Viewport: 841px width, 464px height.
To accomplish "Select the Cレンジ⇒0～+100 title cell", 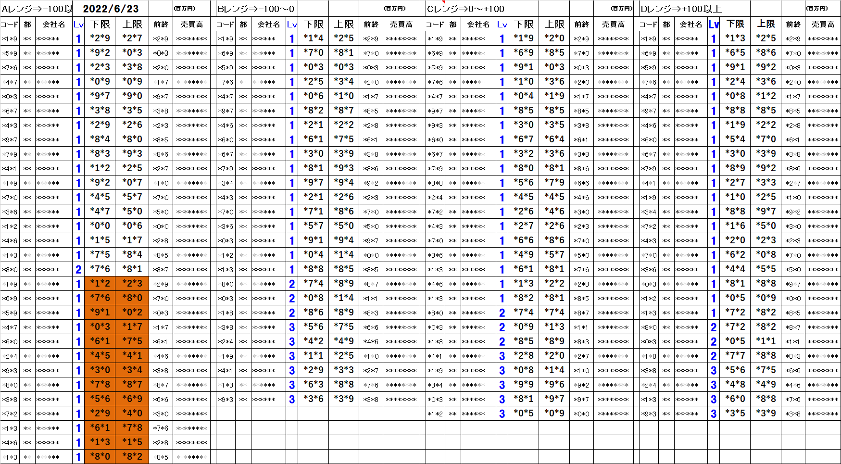I will (466, 9).
